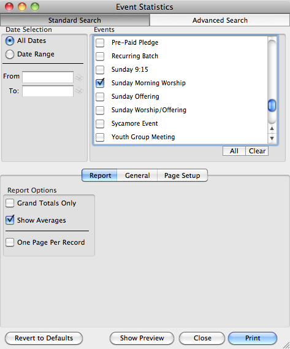Click Revert to Defaults button

(x=44, y=338)
